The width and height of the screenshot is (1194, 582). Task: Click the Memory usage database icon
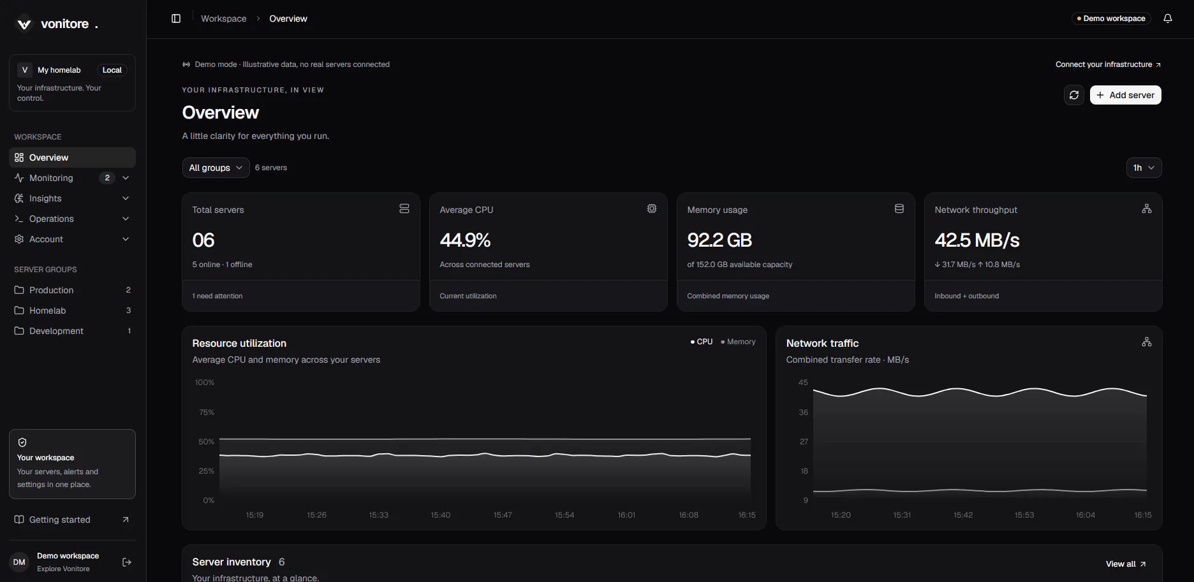pos(899,208)
